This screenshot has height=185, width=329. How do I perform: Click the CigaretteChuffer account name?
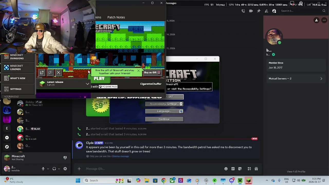[x=151, y=84]
